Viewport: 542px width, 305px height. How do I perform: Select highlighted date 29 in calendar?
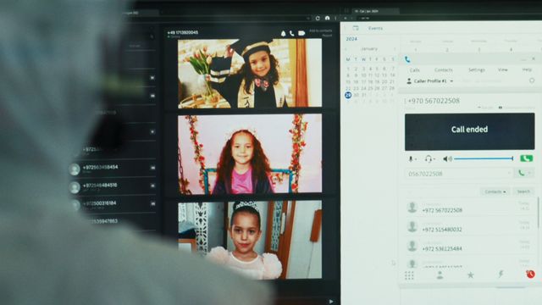click(348, 95)
